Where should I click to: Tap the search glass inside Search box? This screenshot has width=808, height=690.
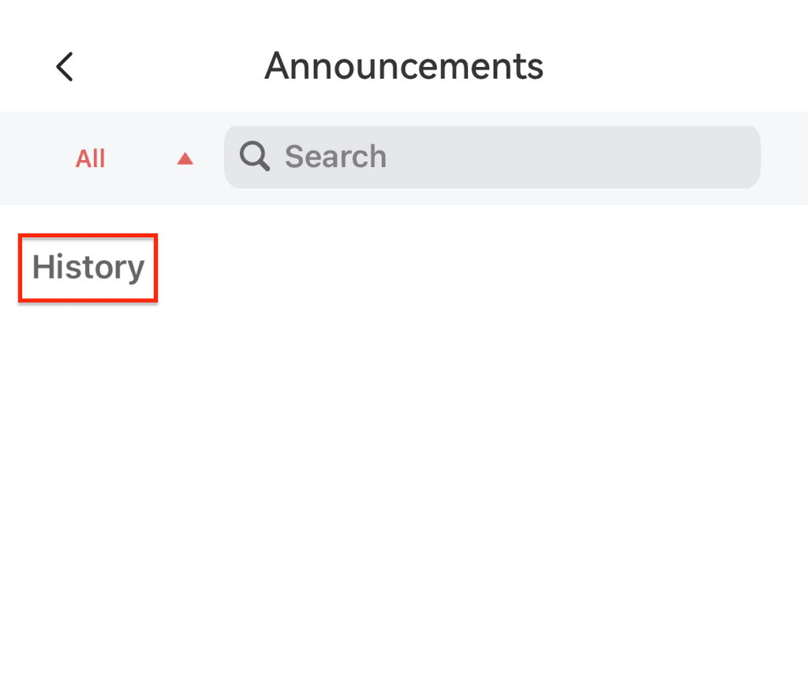255,157
